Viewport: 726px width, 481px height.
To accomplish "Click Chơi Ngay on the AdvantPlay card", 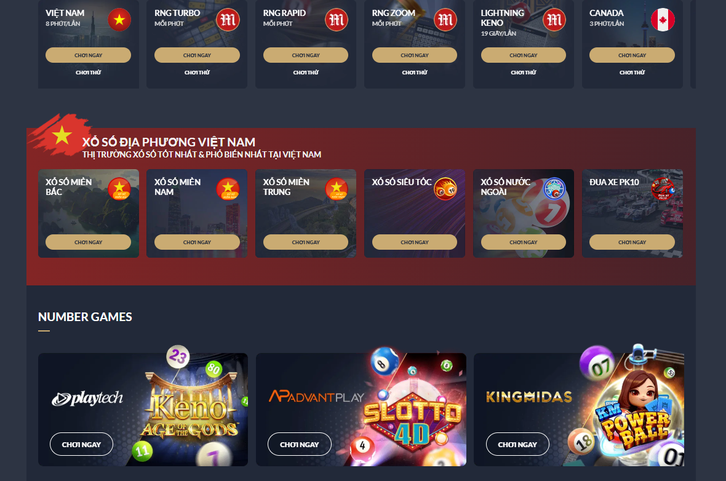I will pos(299,445).
